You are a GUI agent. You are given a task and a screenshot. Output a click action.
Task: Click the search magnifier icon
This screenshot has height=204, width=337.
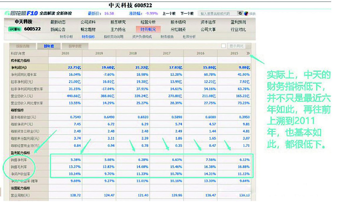coord(240,14)
